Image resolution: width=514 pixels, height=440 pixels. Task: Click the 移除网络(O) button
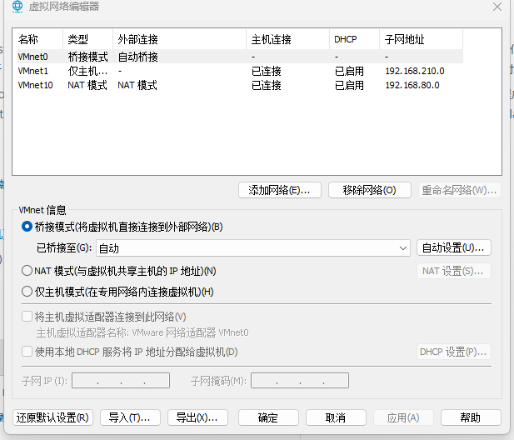pyautogui.click(x=369, y=190)
